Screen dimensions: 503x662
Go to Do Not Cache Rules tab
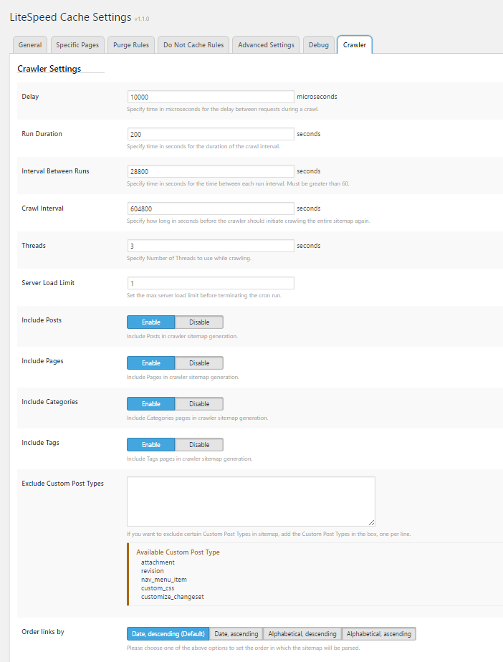coord(193,44)
